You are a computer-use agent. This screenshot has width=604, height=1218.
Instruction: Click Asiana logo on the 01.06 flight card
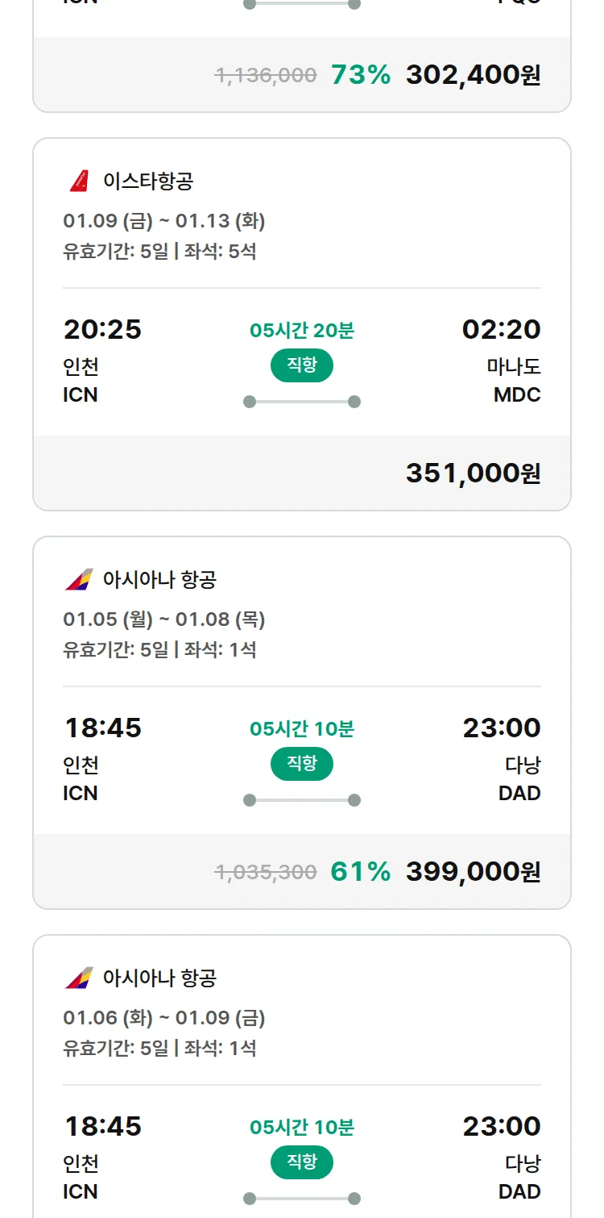point(79,978)
